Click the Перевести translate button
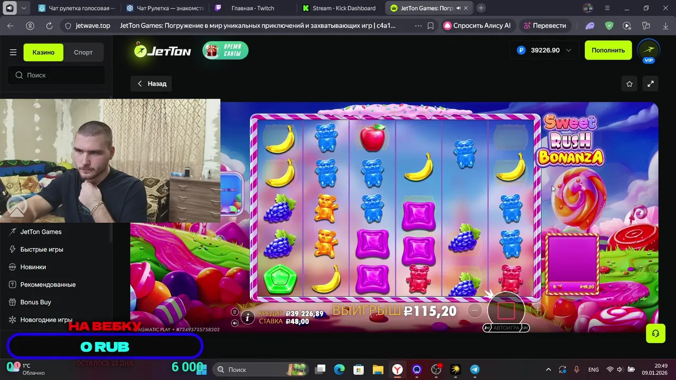The width and height of the screenshot is (676, 380). pyautogui.click(x=545, y=25)
